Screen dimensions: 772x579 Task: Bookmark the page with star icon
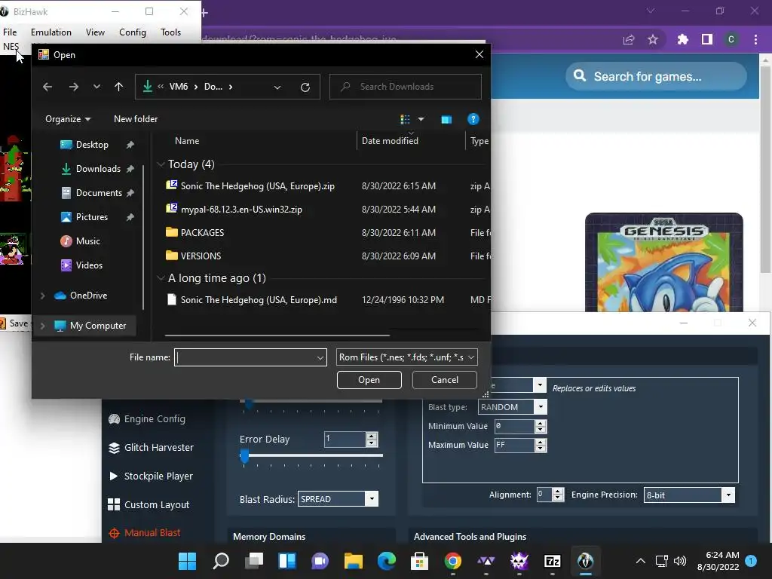pos(653,39)
